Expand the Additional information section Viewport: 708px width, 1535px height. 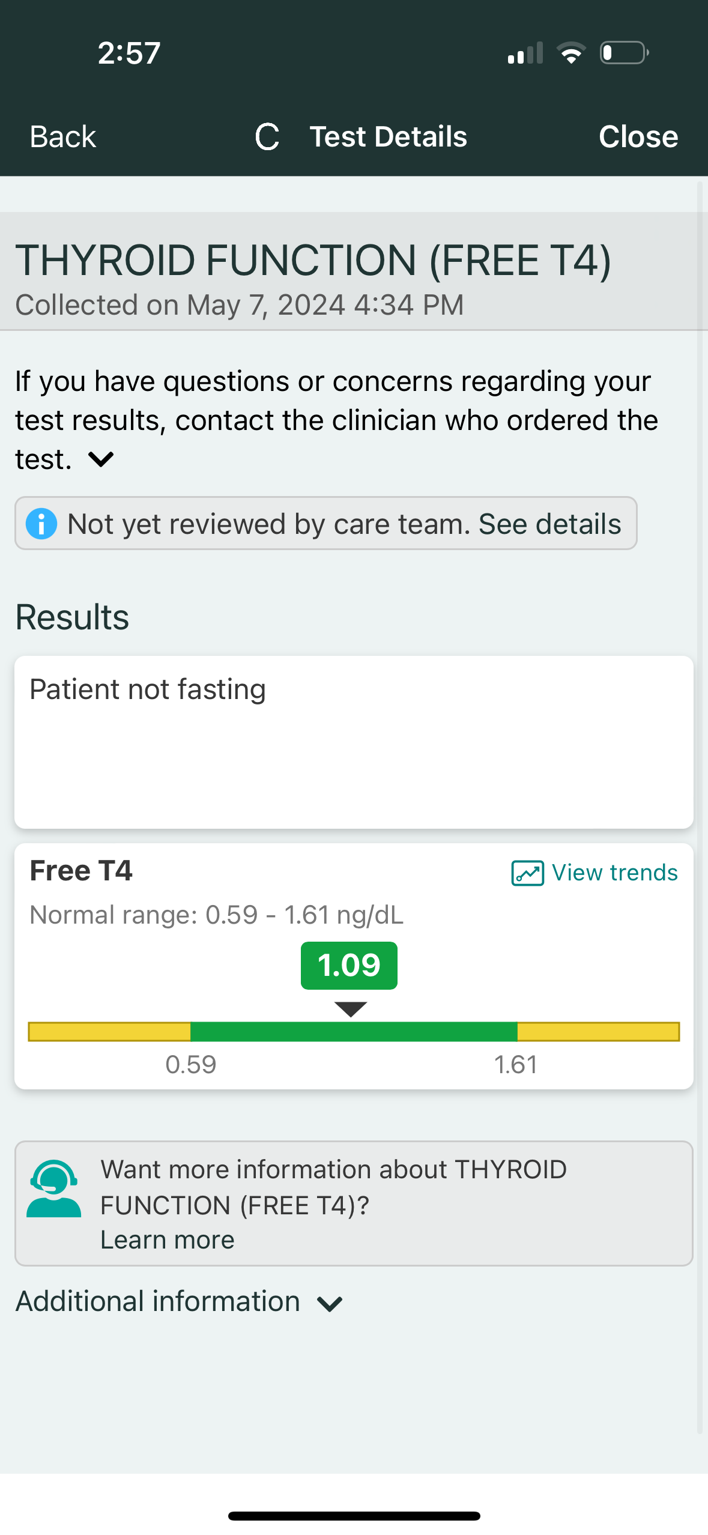[x=330, y=1304]
